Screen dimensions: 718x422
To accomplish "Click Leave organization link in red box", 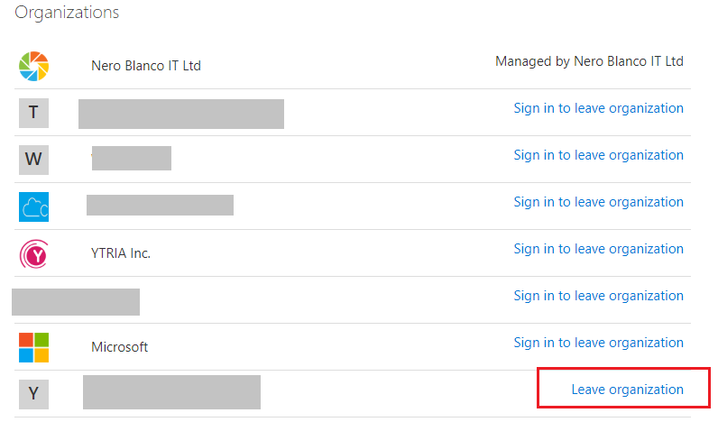I will coord(627,390).
